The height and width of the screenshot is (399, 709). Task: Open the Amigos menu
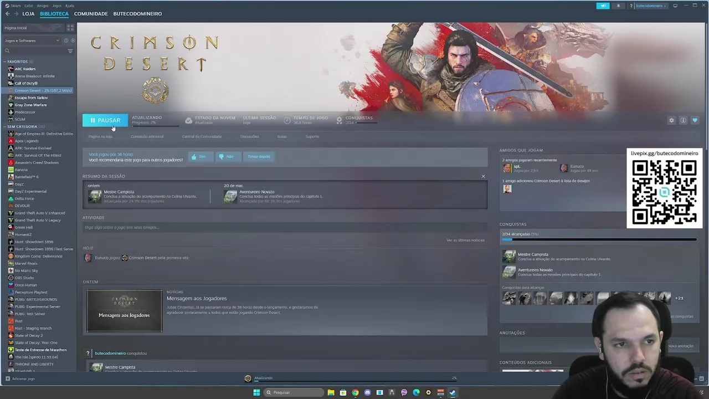pyautogui.click(x=43, y=6)
